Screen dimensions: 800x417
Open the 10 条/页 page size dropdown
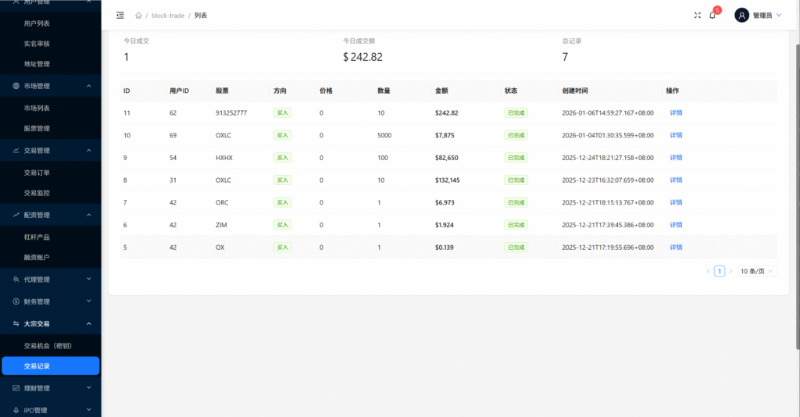pos(758,272)
